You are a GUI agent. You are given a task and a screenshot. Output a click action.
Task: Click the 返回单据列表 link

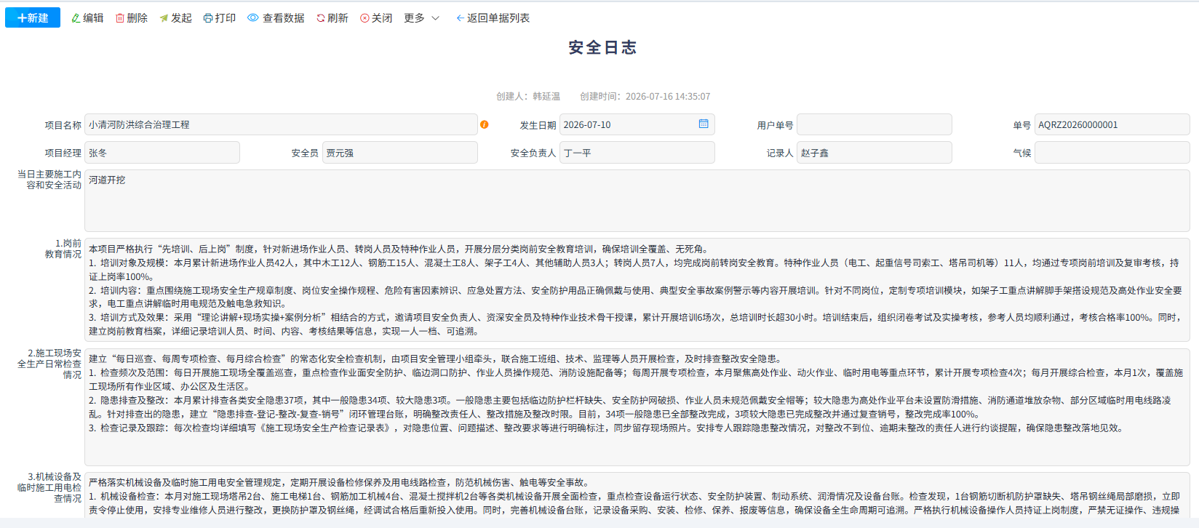pos(493,18)
